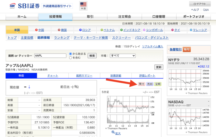The image size is (216, 137).
Task: Select the ロシア country link
Action: (x=86, y=30)
